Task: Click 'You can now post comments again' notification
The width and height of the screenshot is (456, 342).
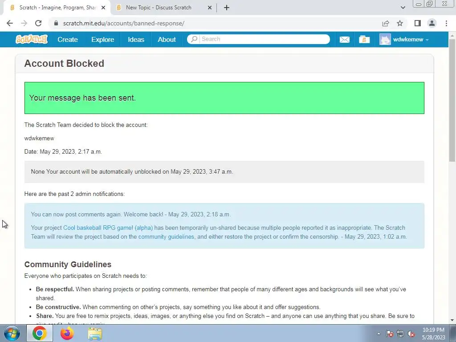Action: [x=130, y=215]
